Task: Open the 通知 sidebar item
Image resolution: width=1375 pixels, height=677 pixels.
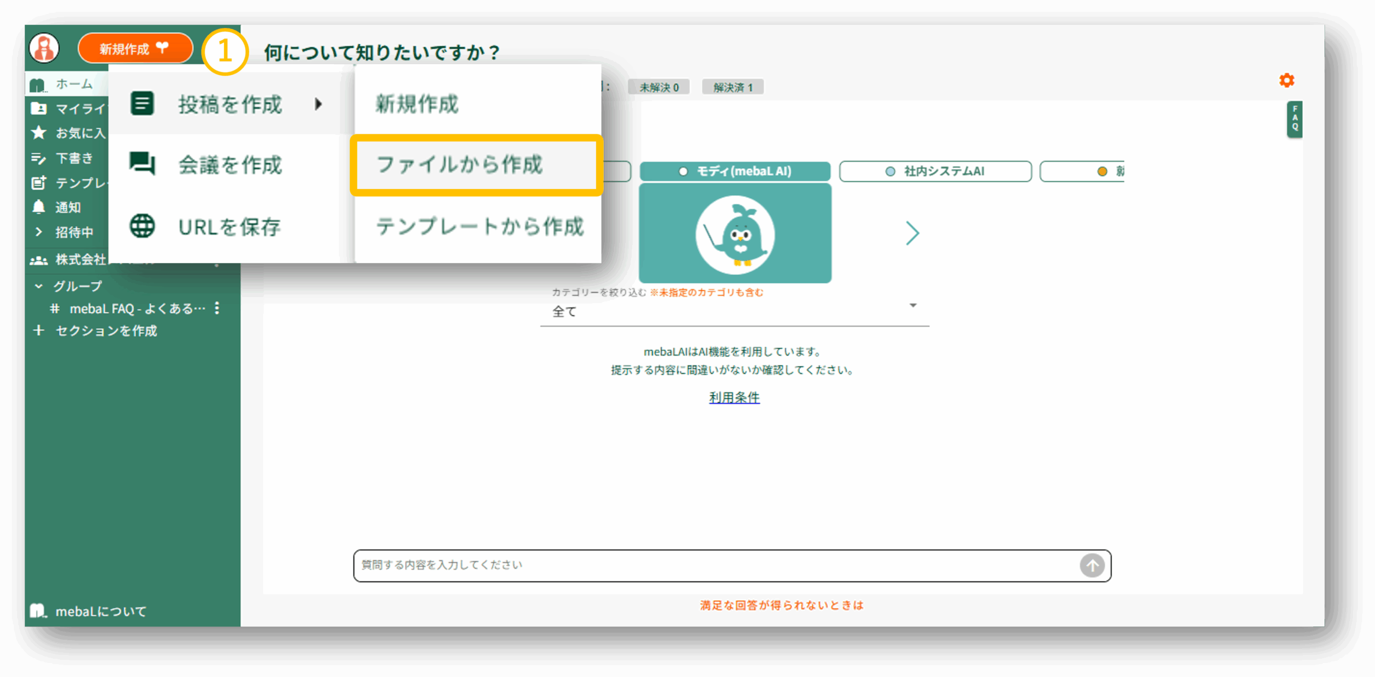Action: 67,207
